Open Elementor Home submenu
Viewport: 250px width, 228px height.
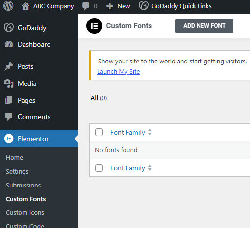point(14,157)
